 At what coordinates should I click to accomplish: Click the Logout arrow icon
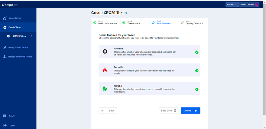(5, 125)
